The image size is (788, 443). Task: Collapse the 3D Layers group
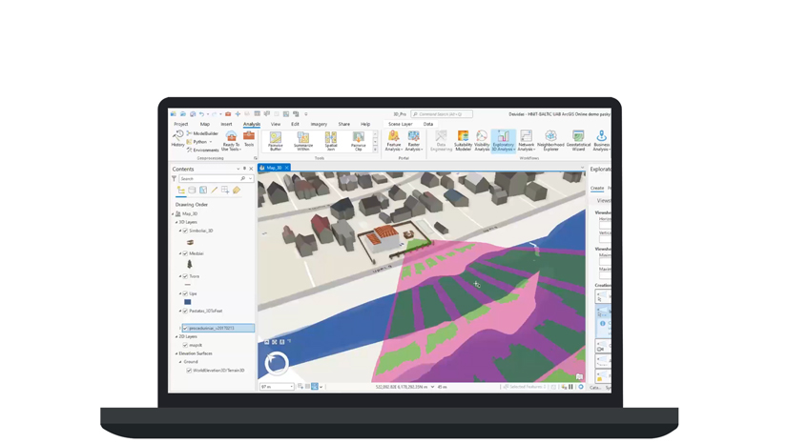tap(176, 222)
